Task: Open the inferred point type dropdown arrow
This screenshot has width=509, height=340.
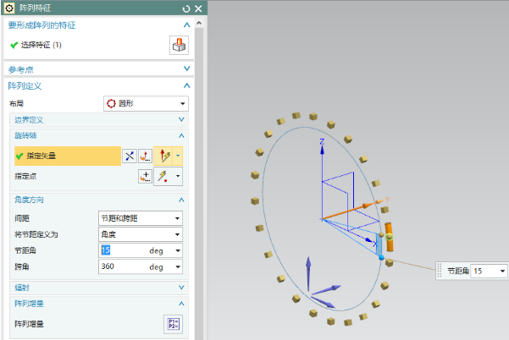Action: 178,176
